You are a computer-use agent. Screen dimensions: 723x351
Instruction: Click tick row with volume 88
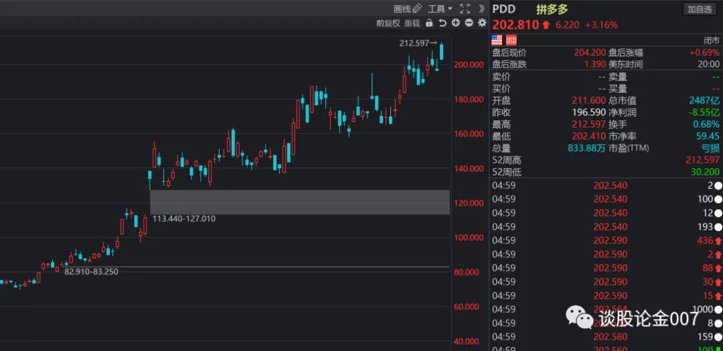pyautogui.click(x=606, y=268)
